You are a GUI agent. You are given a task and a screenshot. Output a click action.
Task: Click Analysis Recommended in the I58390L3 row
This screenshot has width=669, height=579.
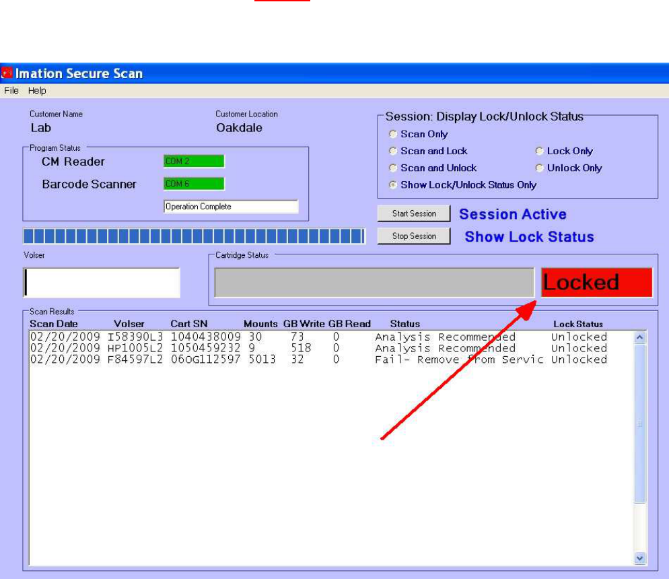(x=445, y=337)
